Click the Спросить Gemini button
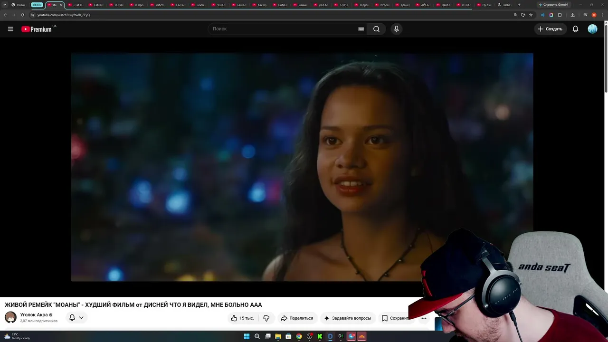The height and width of the screenshot is (342, 608). coord(553,5)
